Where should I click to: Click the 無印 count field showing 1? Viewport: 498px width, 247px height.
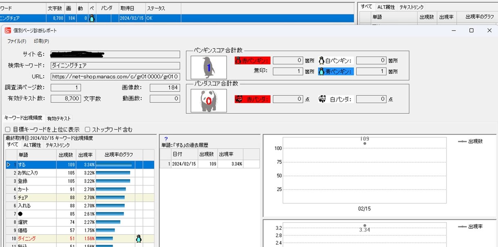click(x=288, y=71)
